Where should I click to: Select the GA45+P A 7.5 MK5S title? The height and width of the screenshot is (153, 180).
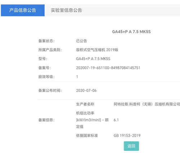pos(131,32)
